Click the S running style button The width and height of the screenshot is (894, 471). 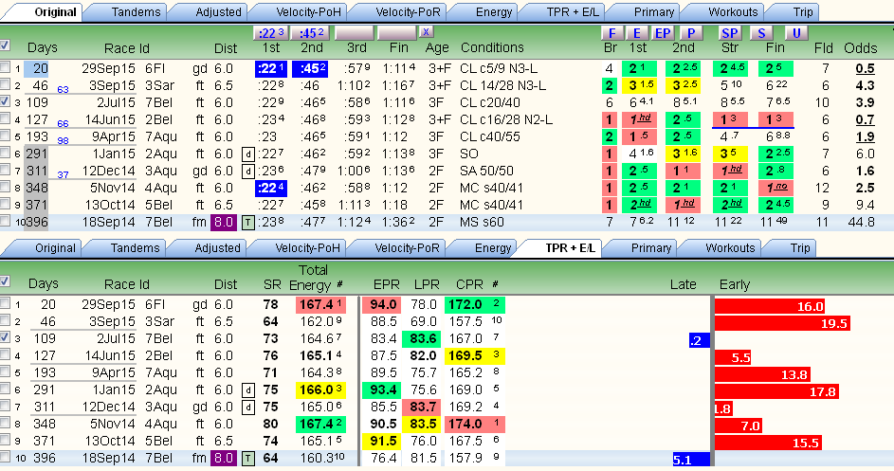point(761,33)
